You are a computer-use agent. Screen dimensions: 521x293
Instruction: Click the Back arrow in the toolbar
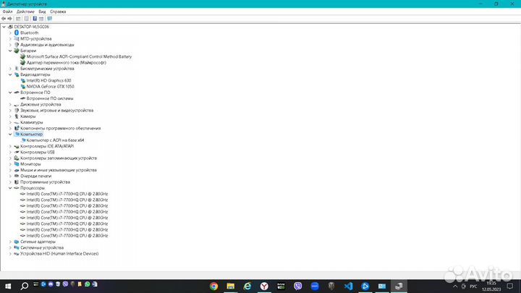click(x=5, y=19)
